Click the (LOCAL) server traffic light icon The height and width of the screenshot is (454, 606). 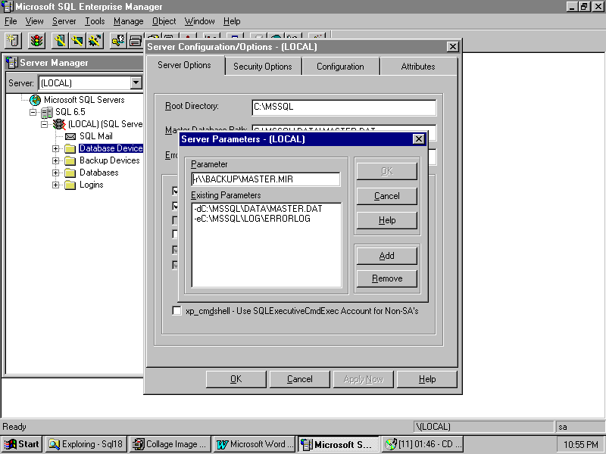click(x=59, y=124)
